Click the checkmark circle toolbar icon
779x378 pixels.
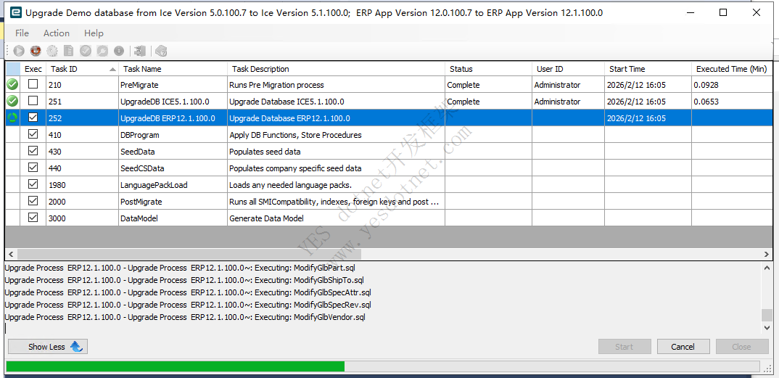[86, 50]
